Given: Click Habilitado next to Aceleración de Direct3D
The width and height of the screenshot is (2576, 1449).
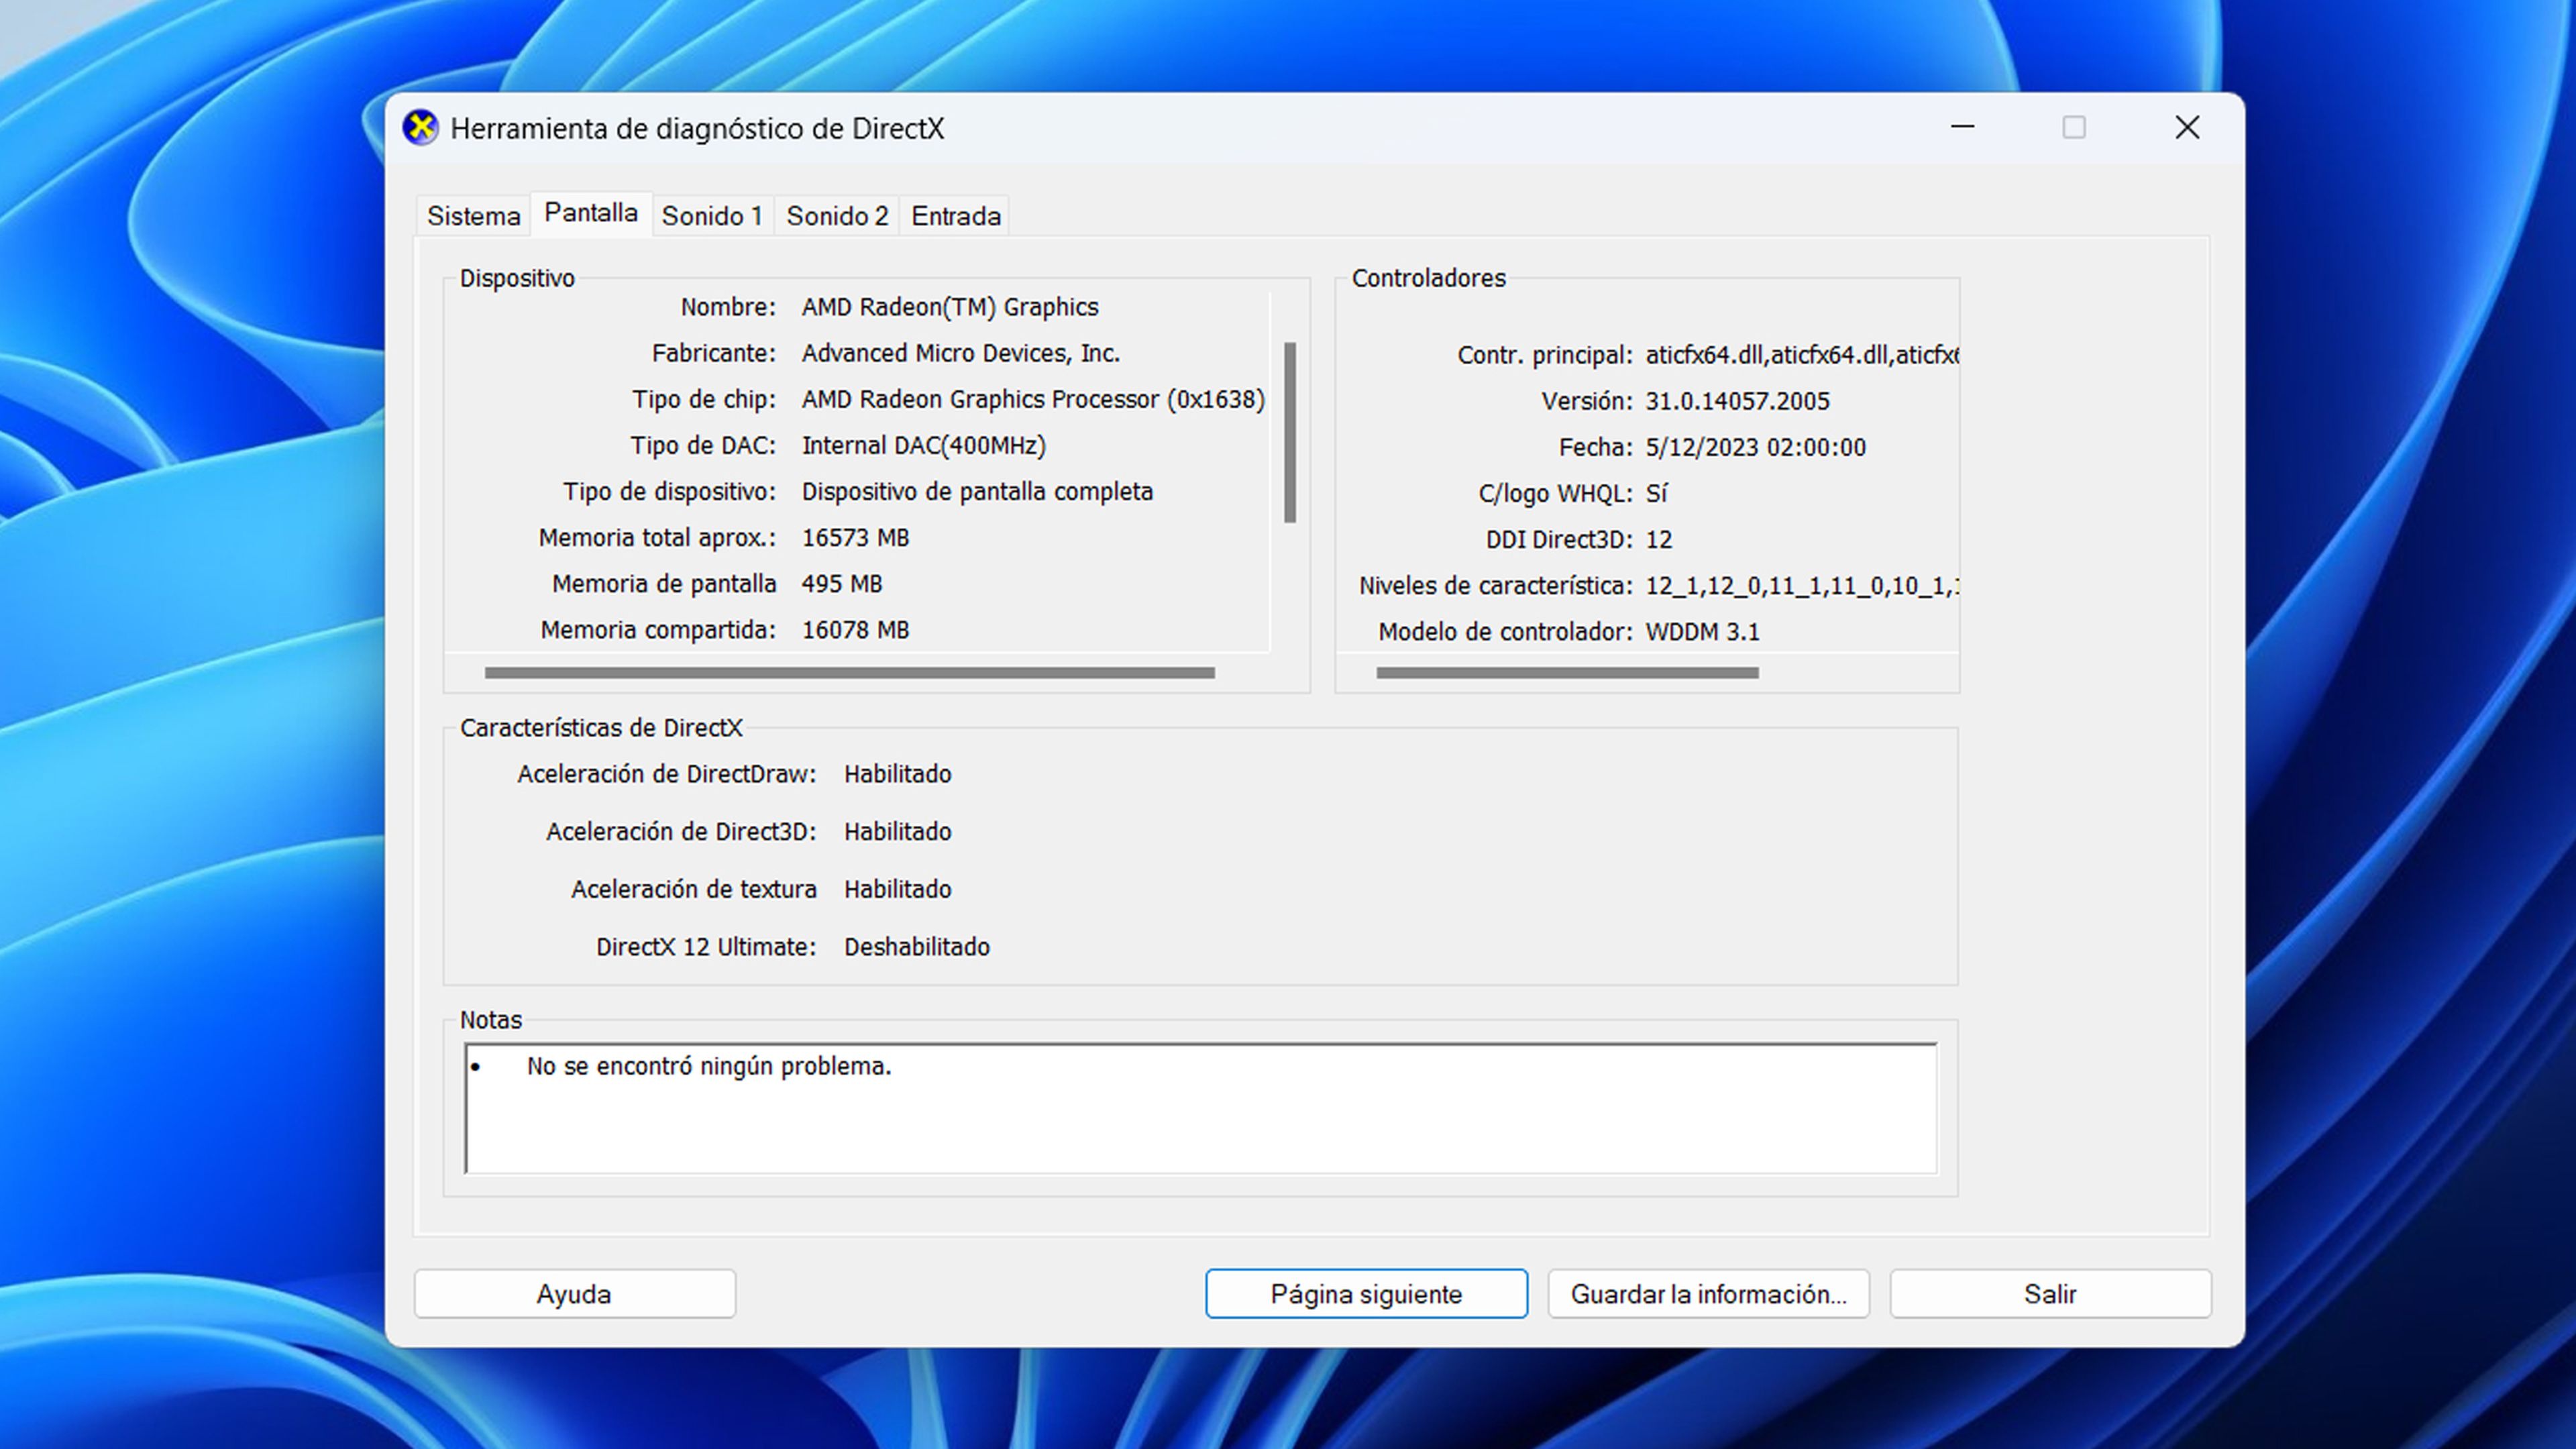Looking at the screenshot, I should point(897,832).
